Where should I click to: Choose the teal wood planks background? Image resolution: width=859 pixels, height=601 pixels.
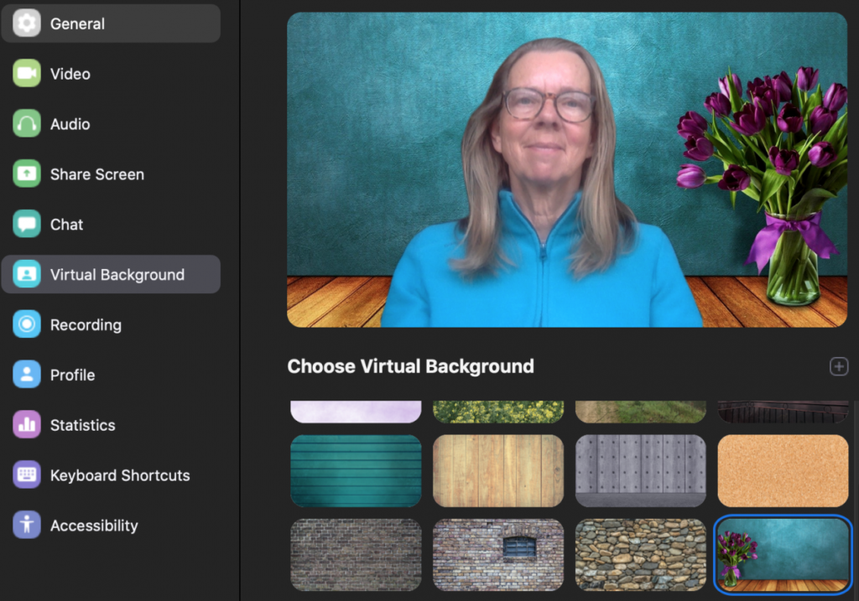(x=356, y=470)
